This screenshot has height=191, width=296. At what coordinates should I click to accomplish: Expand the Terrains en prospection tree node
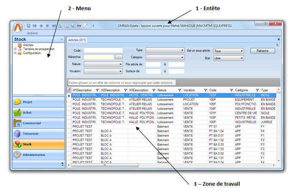click(x=15, y=49)
